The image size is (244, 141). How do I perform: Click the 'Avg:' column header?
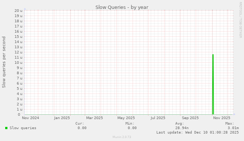tap(180, 124)
